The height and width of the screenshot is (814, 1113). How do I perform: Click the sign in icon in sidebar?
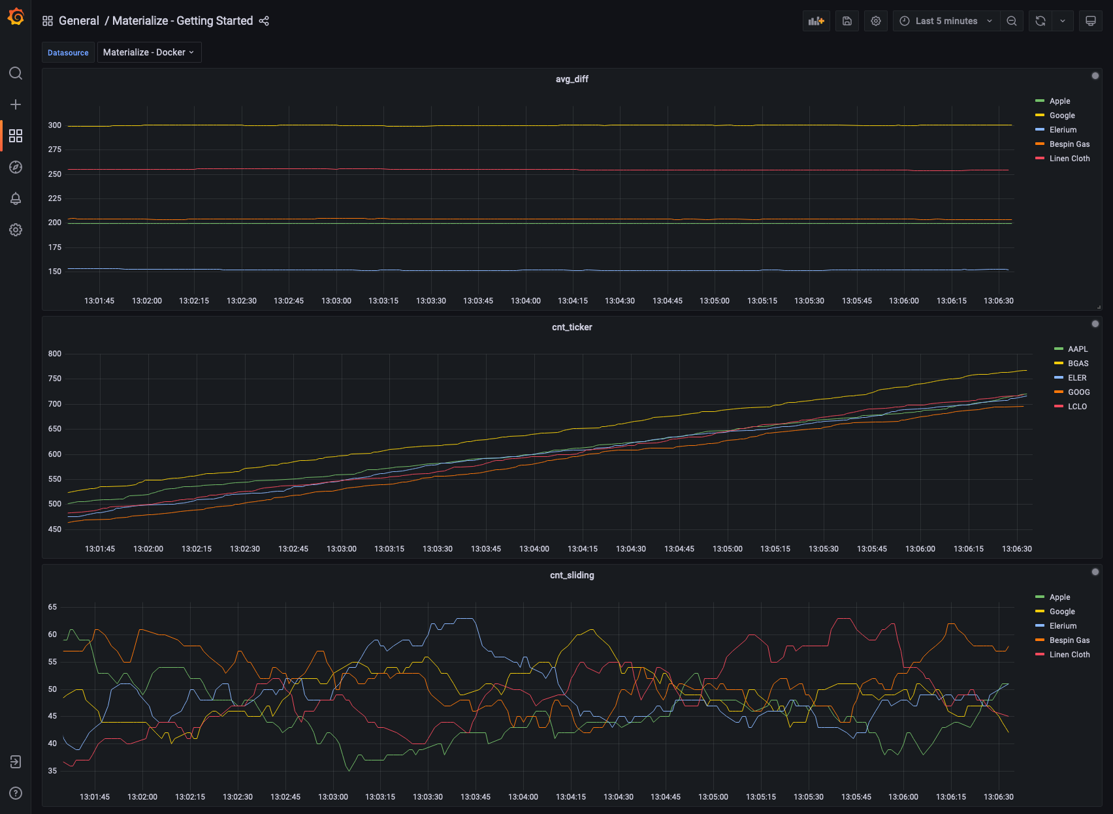16,762
